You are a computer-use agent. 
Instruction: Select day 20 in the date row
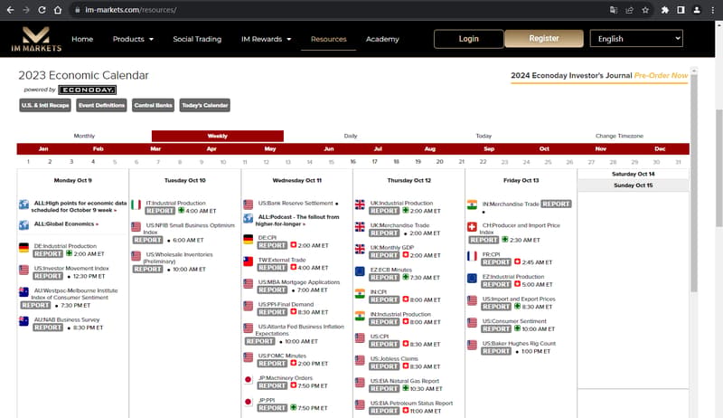[439, 161]
